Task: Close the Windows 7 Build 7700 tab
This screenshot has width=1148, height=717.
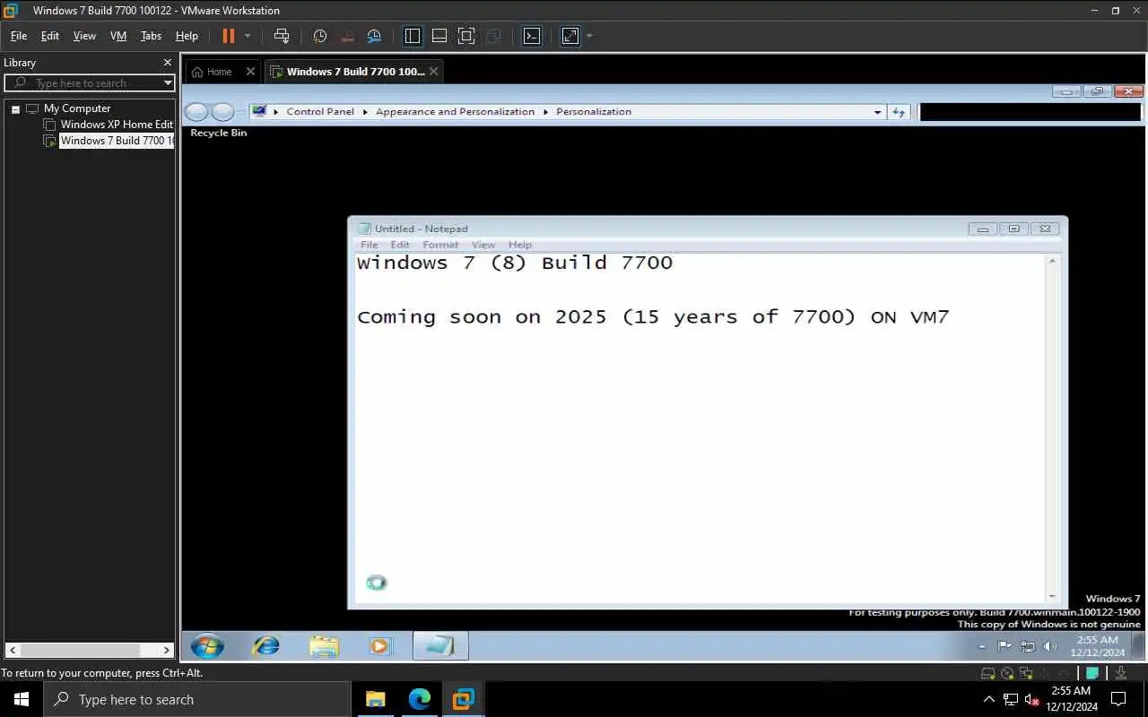Action: pyautogui.click(x=434, y=72)
